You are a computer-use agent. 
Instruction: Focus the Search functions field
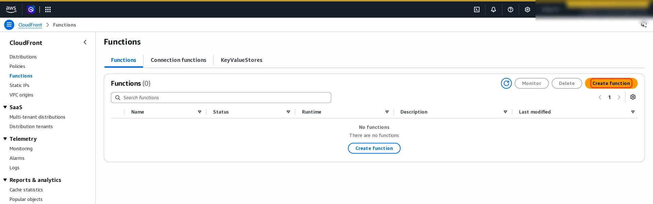[221, 98]
